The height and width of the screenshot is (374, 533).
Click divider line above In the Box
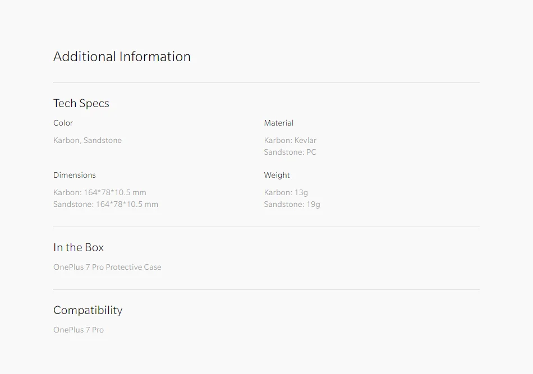coord(266,227)
